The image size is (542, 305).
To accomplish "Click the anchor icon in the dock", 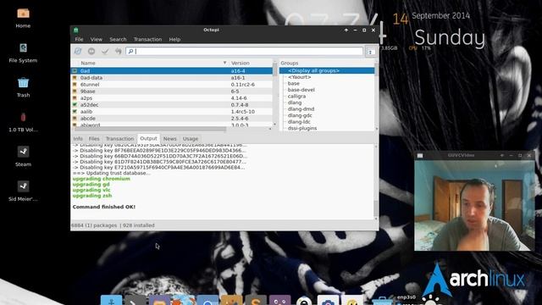I will pyautogui.click(x=111, y=300).
